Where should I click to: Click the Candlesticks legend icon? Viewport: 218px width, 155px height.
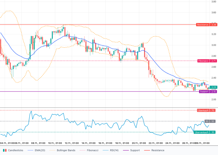(5, 150)
